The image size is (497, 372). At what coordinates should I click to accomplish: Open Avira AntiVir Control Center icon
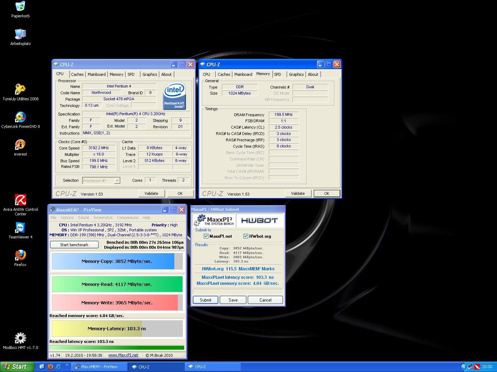[20, 200]
